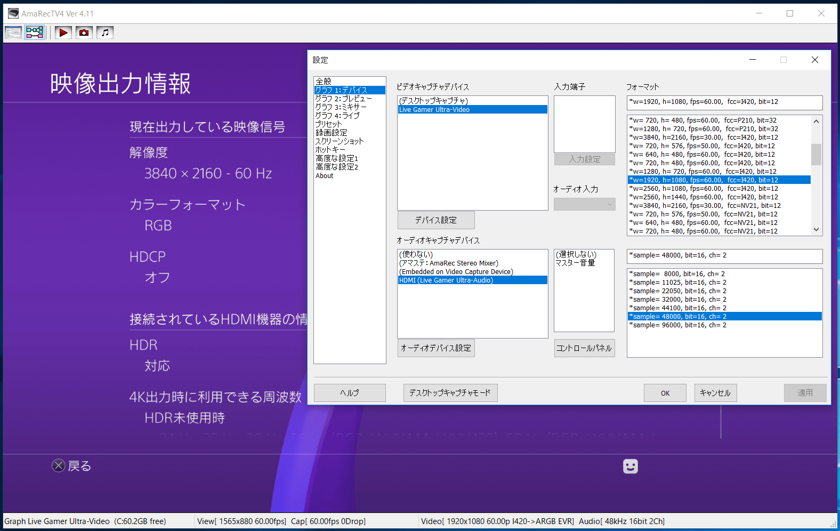Click the smiley face icon in preview
The image size is (840, 531).
(631, 466)
